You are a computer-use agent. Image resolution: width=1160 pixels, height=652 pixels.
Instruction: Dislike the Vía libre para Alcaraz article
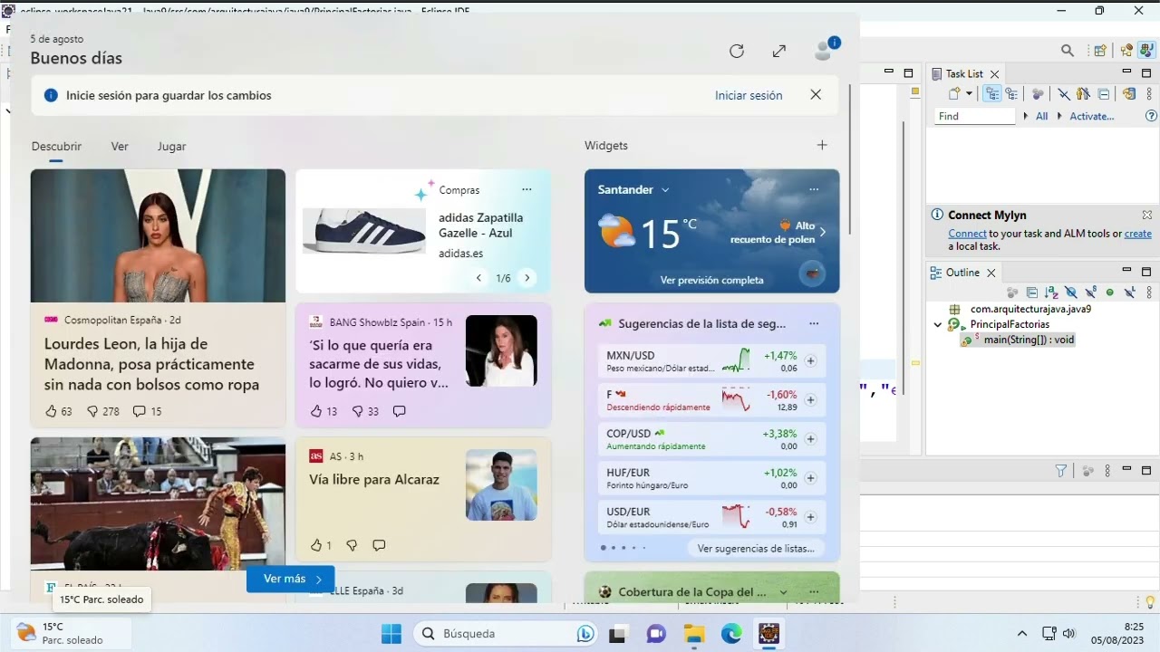tap(352, 545)
